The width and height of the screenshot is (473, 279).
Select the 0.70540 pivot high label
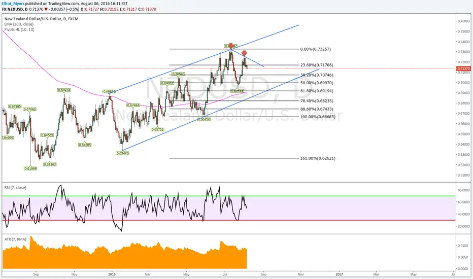[178, 74]
